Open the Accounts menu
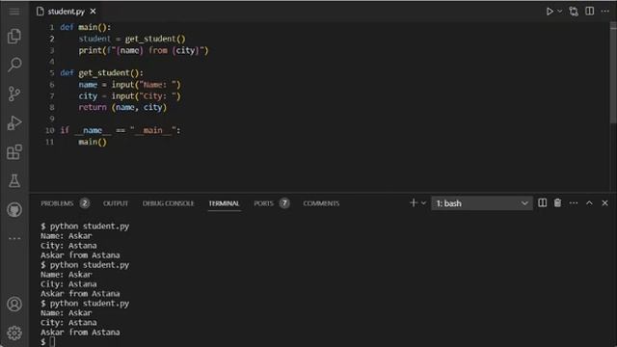The image size is (617, 347). [14, 305]
